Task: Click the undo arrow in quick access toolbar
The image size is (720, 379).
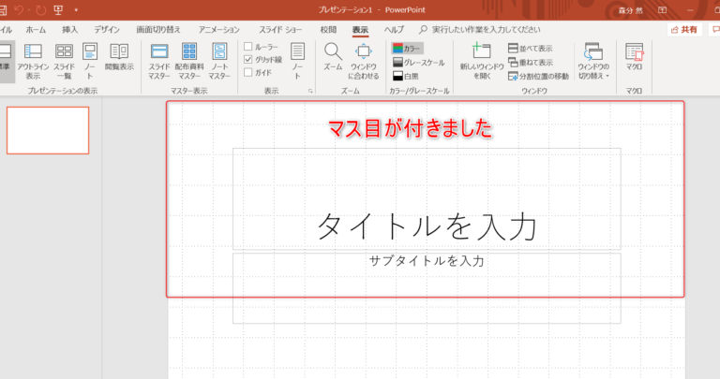Action: [x=20, y=9]
